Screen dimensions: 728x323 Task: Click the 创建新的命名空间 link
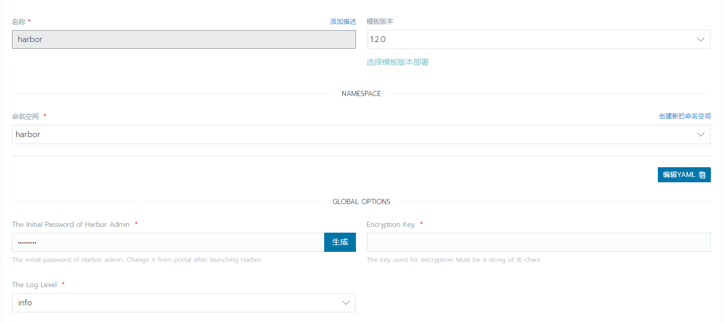pyautogui.click(x=685, y=116)
